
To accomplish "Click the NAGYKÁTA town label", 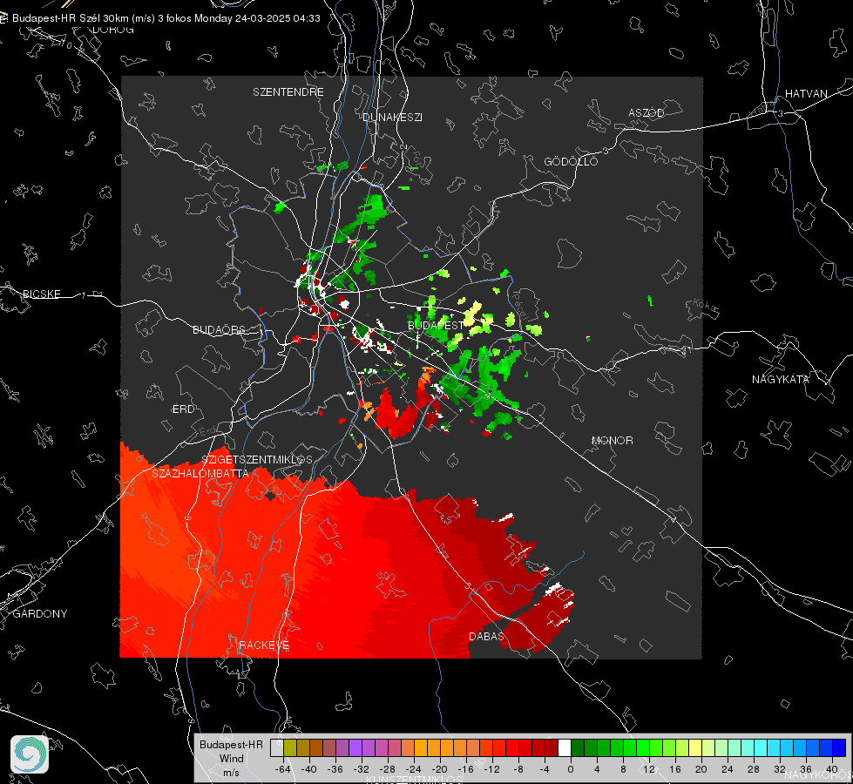I will [781, 379].
